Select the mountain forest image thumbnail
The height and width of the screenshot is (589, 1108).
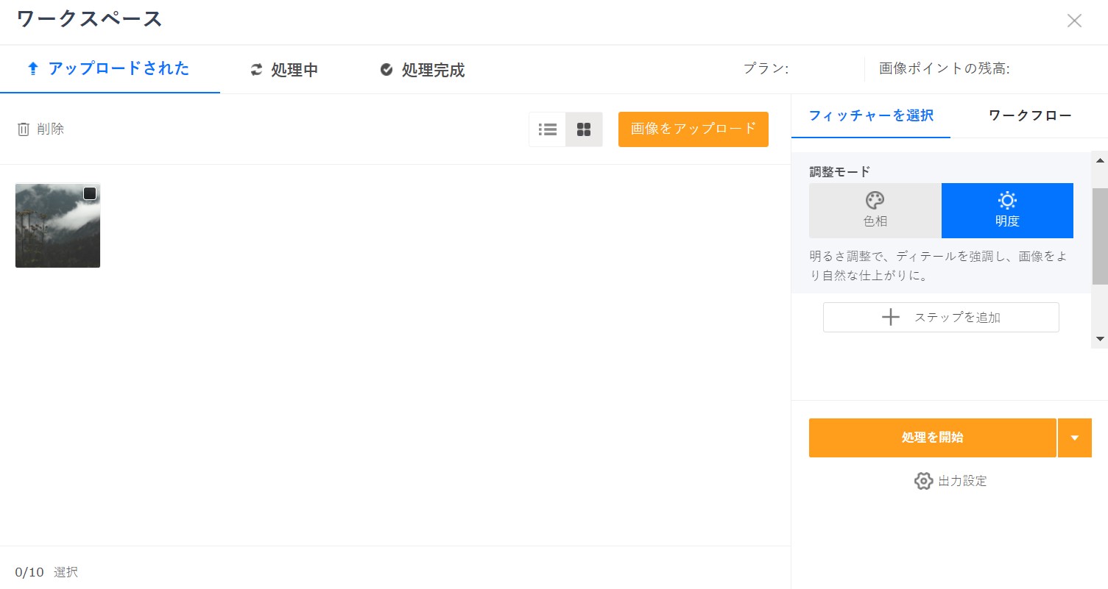[57, 226]
